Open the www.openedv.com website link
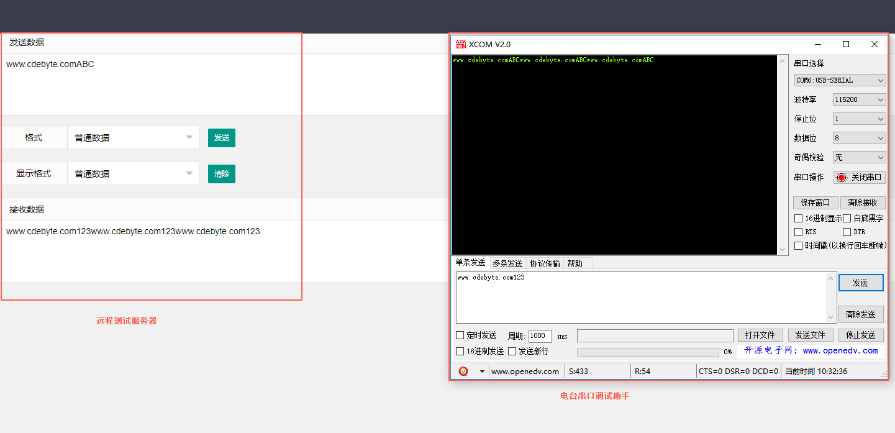The height and width of the screenshot is (433, 895). point(840,351)
